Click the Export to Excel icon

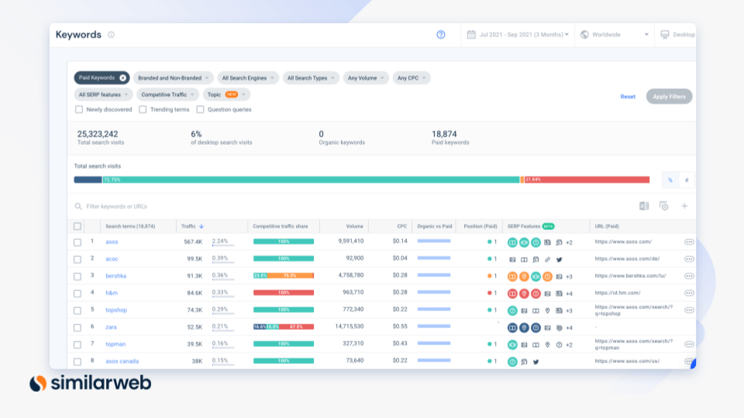pos(644,206)
